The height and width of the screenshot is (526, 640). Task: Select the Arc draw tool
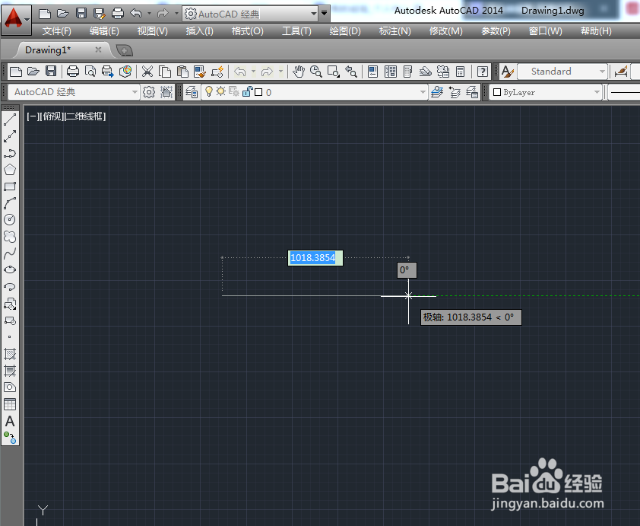10,203
